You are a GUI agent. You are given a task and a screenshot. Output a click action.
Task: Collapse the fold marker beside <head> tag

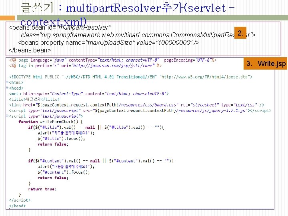click(x=7, y=88)
